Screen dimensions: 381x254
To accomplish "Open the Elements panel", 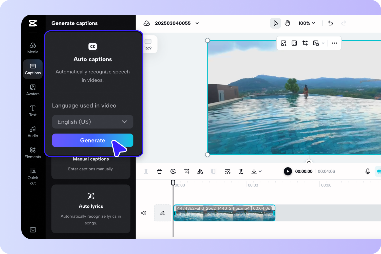I will [x=33, y=153].
